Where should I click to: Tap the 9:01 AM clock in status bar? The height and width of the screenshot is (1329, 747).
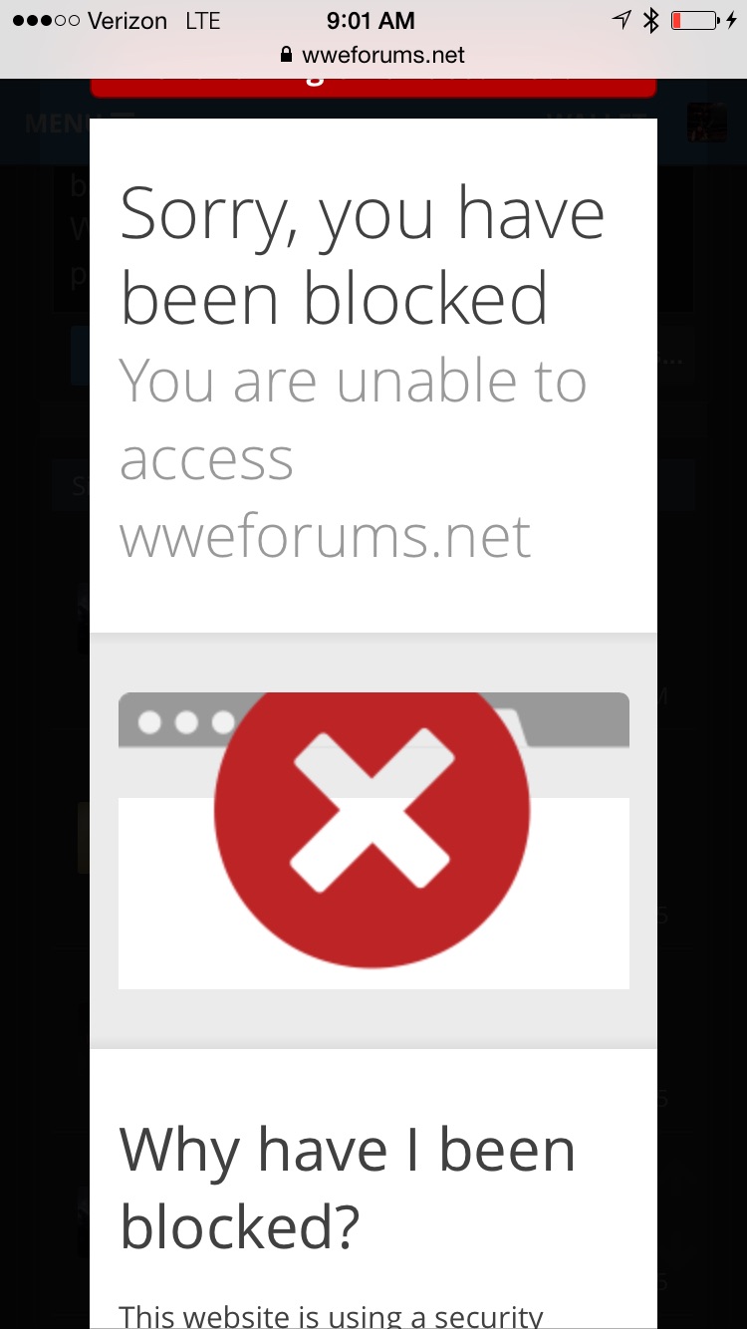click(x=371, y=21)
